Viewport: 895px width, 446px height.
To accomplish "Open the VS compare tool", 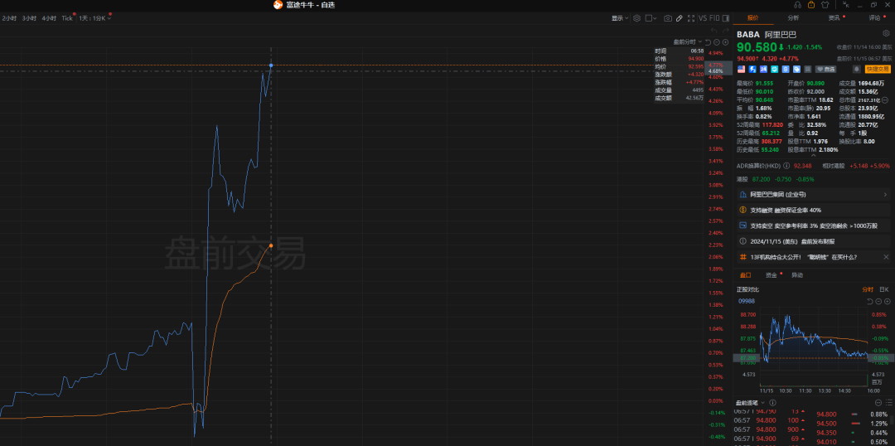I will click(703, 18).
